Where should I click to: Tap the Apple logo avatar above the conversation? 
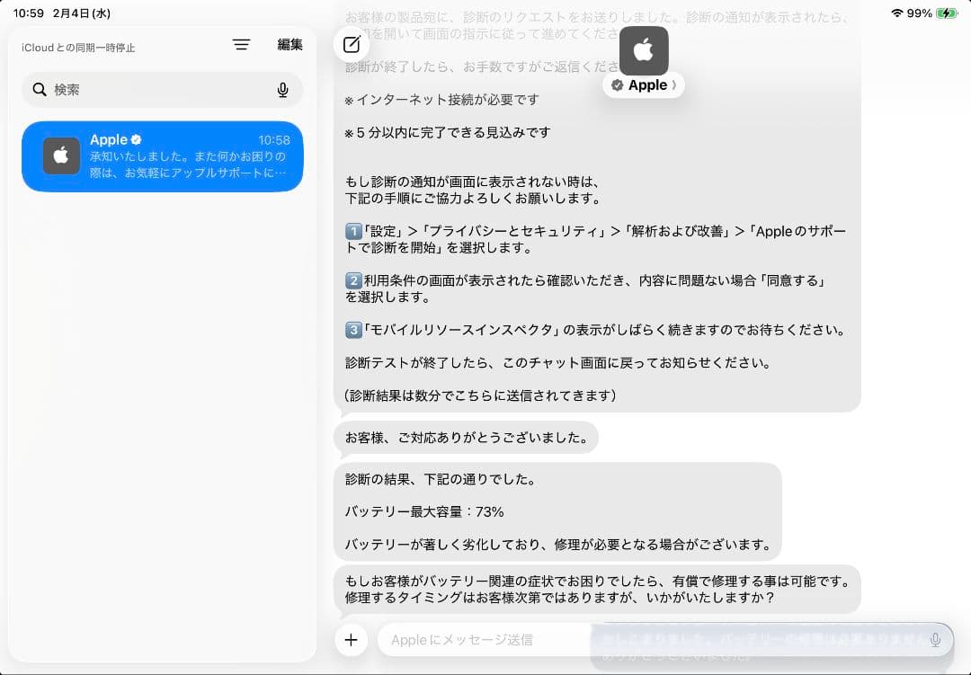coord(643,51)
